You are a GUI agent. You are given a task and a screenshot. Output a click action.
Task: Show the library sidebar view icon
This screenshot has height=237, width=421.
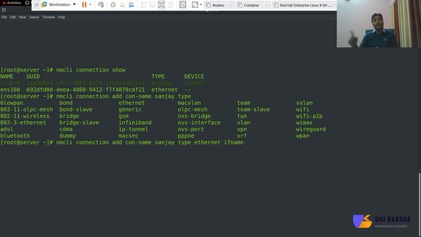[143, 5]
